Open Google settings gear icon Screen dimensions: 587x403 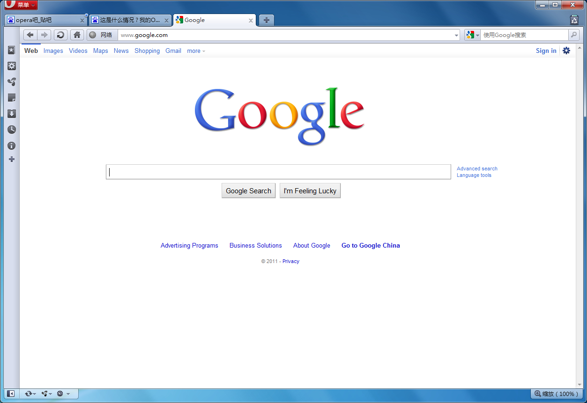click(x=566, y=51)
